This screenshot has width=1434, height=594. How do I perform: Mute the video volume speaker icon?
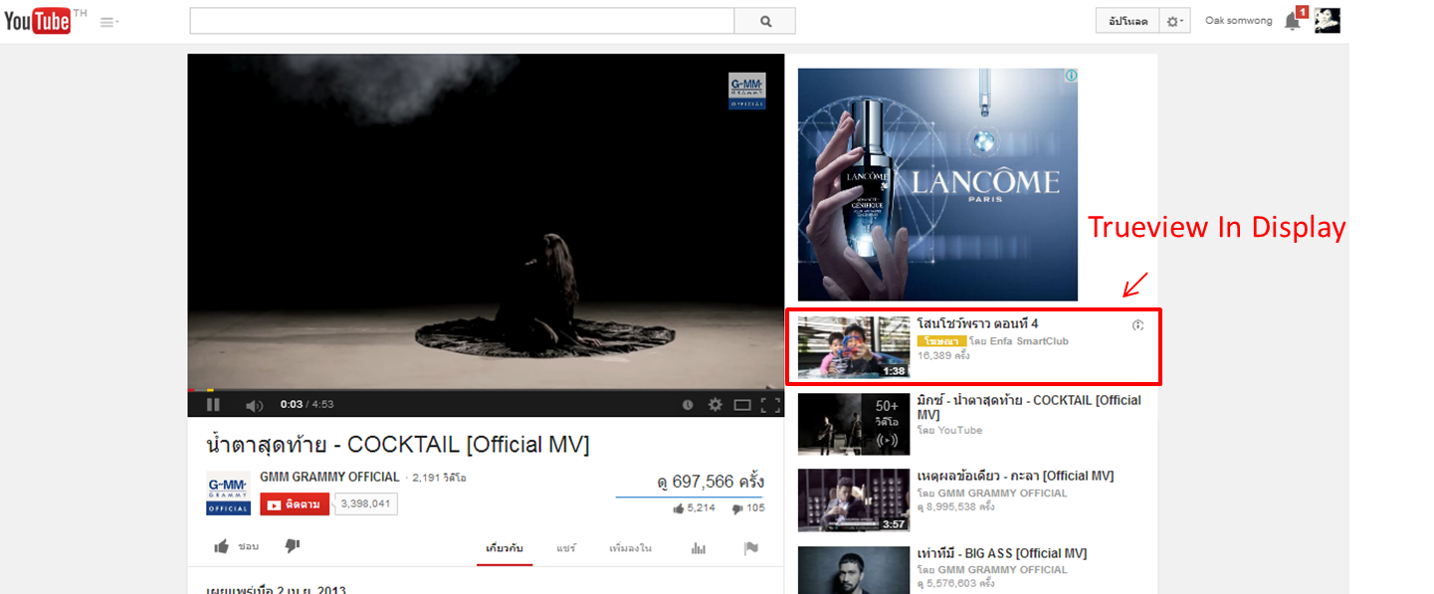pos(254,405)
